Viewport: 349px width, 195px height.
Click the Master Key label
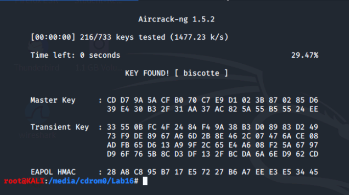(x=53, y=100)
